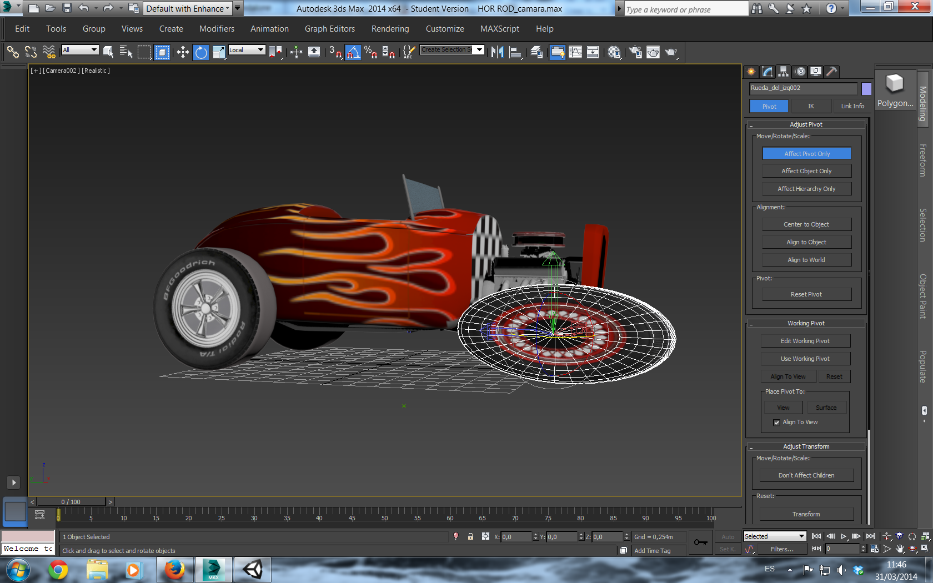This screenshot has width=933, height=583.
Task: Activate the Select and Rotate tool
Action: coord(201,52)
